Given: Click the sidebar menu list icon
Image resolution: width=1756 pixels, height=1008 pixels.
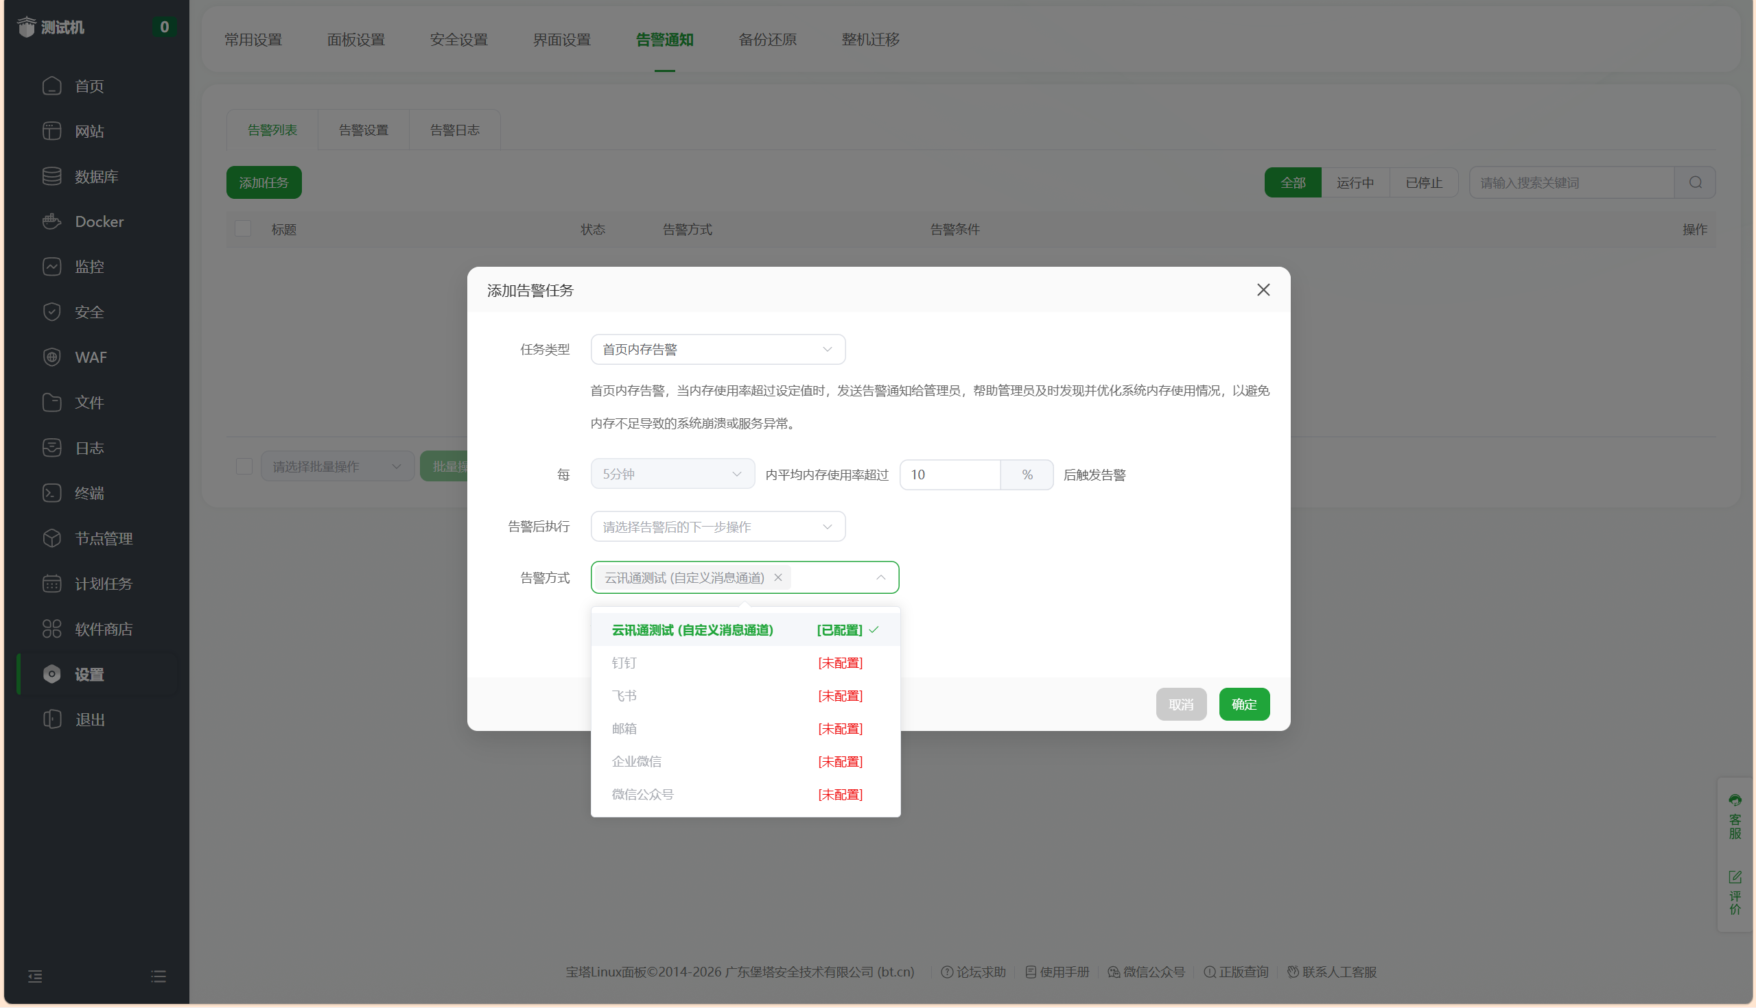Looking at the screenshot, I should tap(159, 976).
